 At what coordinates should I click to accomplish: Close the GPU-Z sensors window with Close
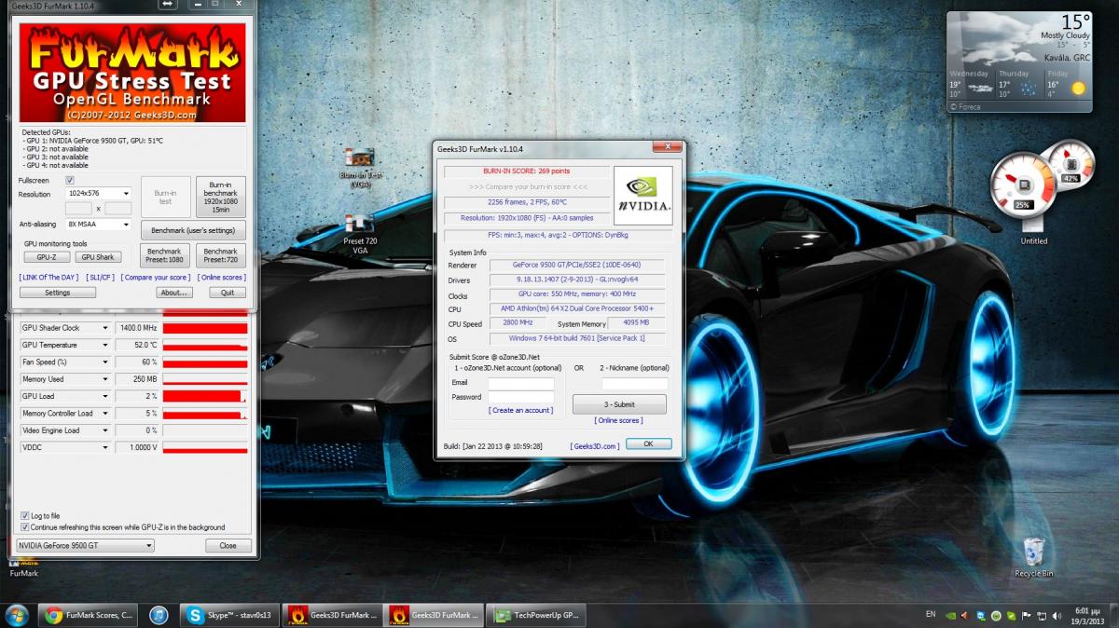[228, 545]
